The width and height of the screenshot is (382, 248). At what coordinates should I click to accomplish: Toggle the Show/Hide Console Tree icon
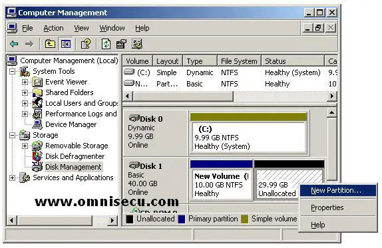[65, 44]
